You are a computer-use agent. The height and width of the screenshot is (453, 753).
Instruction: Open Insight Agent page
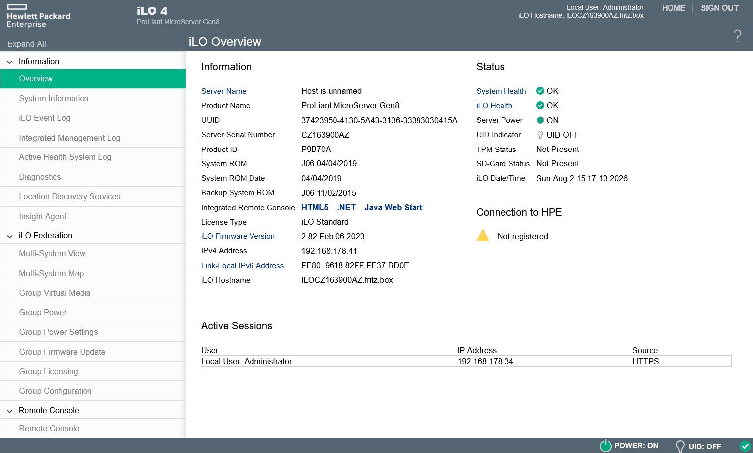[x=93, y=216]
